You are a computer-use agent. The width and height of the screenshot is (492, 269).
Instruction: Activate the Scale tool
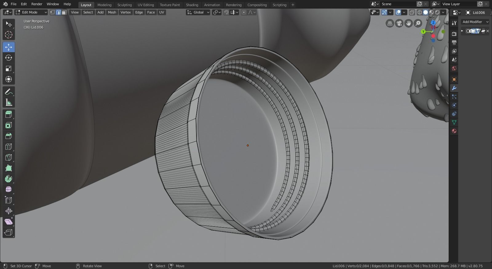(9, 68)
